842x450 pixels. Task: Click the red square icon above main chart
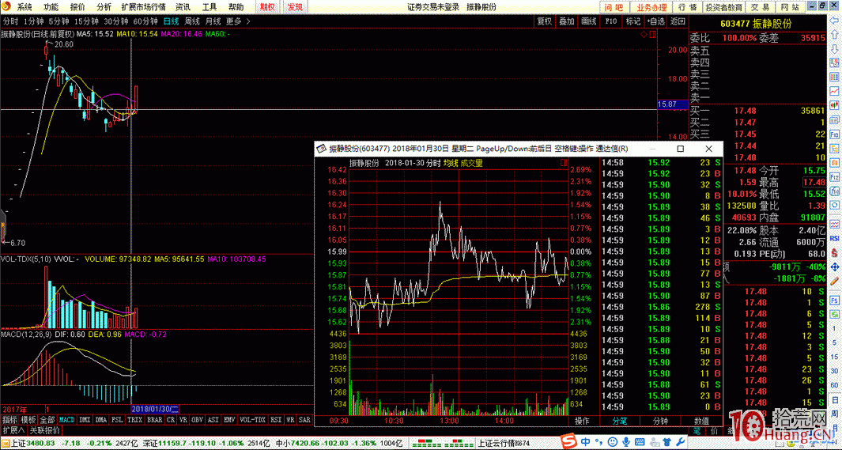point(652,34)
